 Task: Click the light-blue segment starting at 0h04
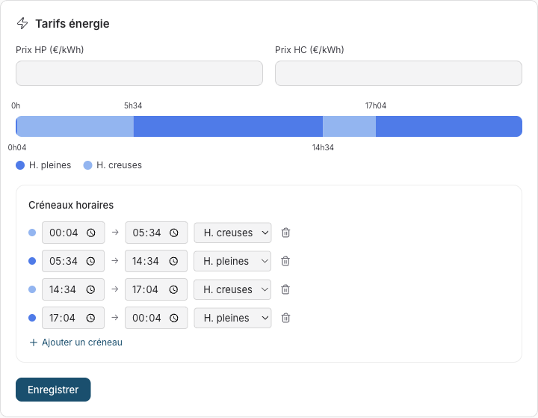75,126
